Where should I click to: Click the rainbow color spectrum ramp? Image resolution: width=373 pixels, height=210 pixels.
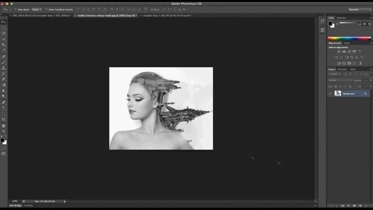[x=349, y=38]
